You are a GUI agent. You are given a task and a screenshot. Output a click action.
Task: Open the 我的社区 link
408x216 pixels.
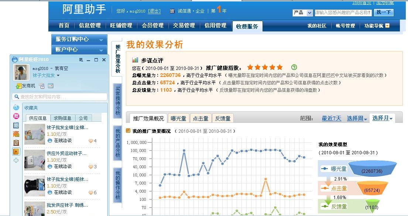(317, 26)
